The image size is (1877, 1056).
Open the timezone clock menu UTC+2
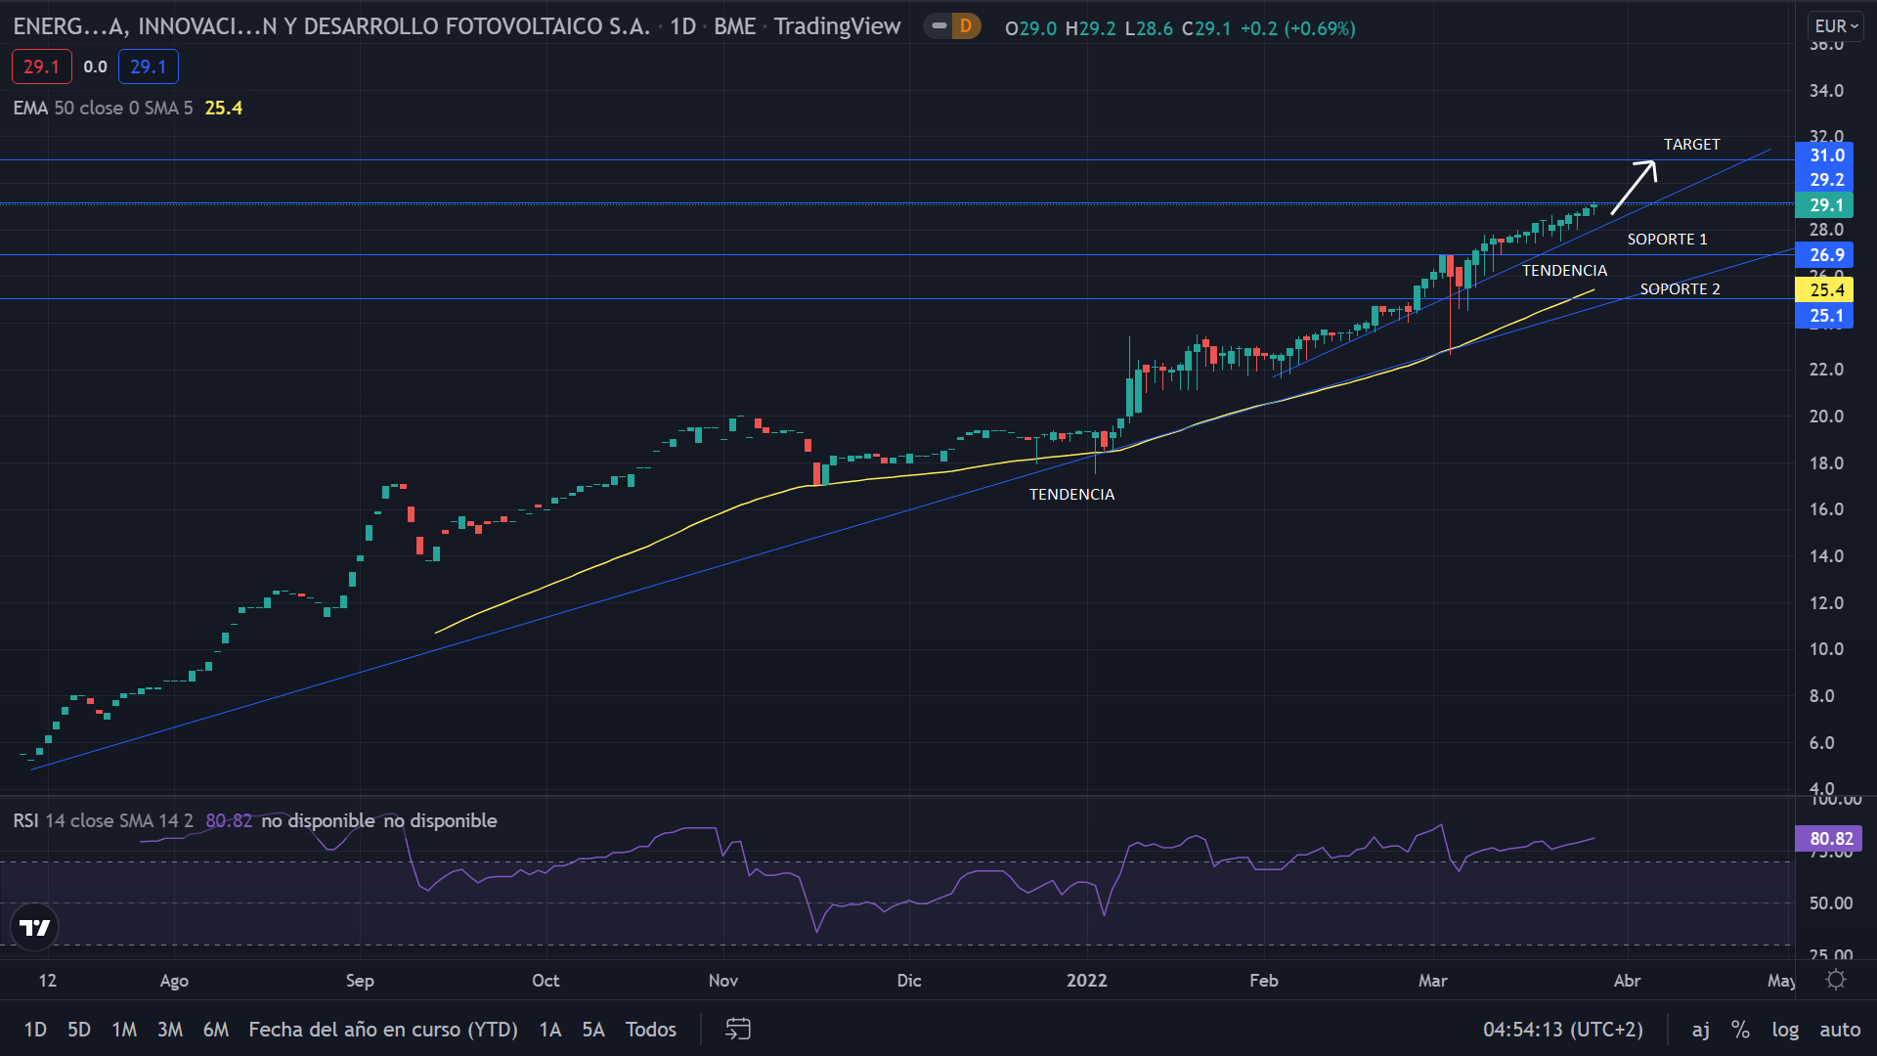click(1562, 1030)
